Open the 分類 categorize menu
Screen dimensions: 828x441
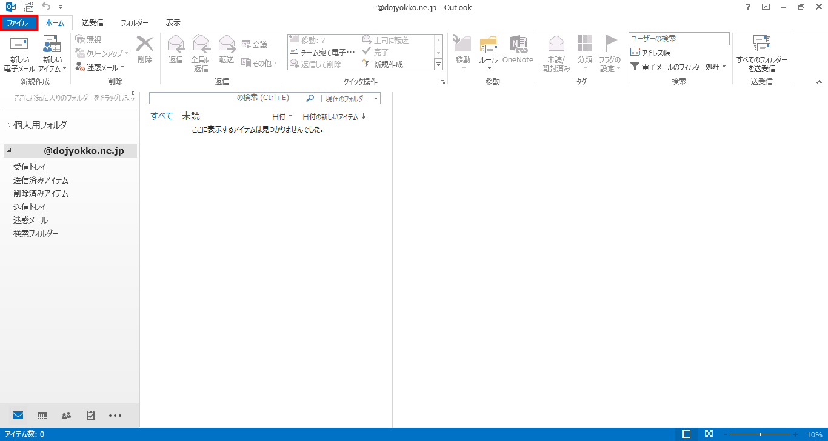(x=585, y=54)
